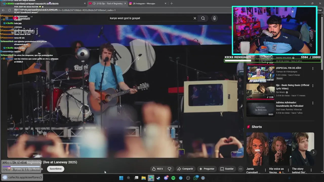Start voice search with the microphone icon
Viewport: 324px width, 182px height.
(x=214, y=18)
